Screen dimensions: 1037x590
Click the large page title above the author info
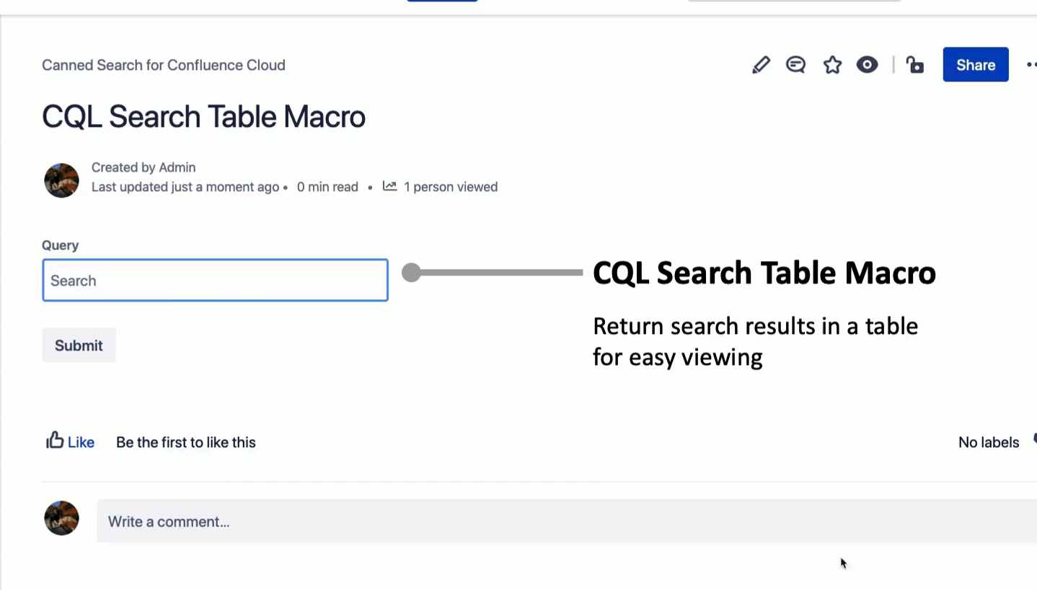point(203,117)
